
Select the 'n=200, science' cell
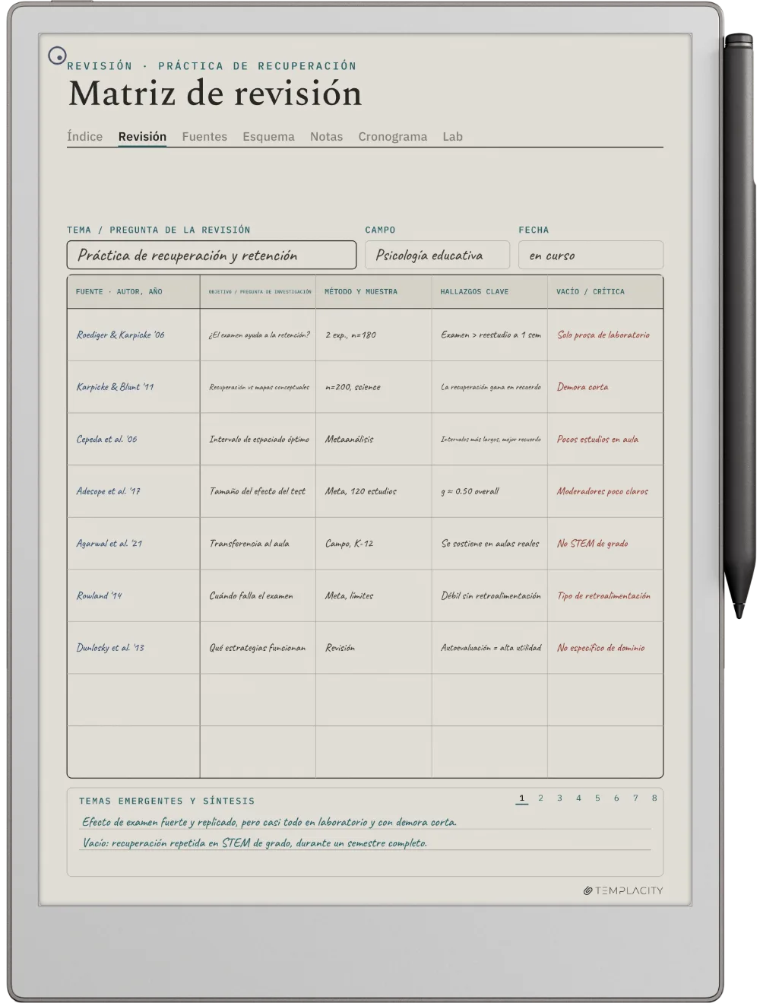click(x=374, y=387)
